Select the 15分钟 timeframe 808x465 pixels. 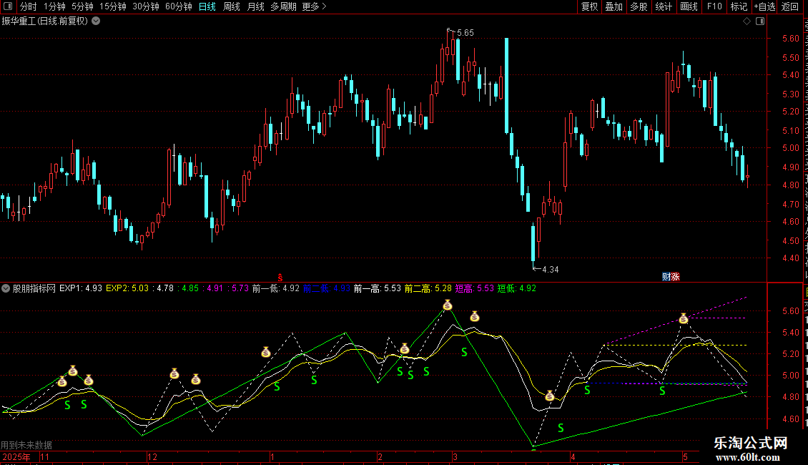click(113, 6)
